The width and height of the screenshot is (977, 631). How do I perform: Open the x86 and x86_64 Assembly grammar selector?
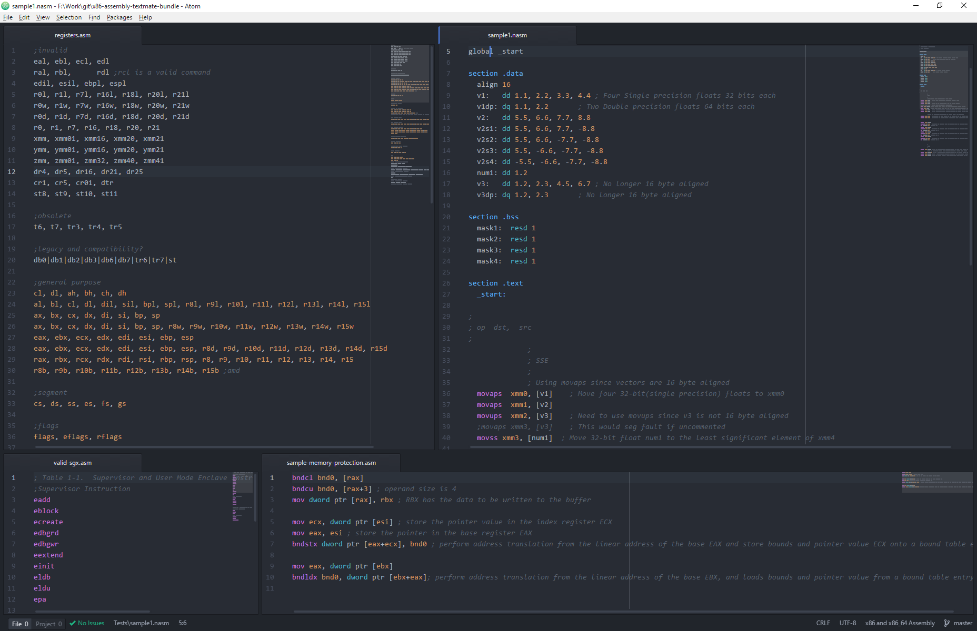900,623
